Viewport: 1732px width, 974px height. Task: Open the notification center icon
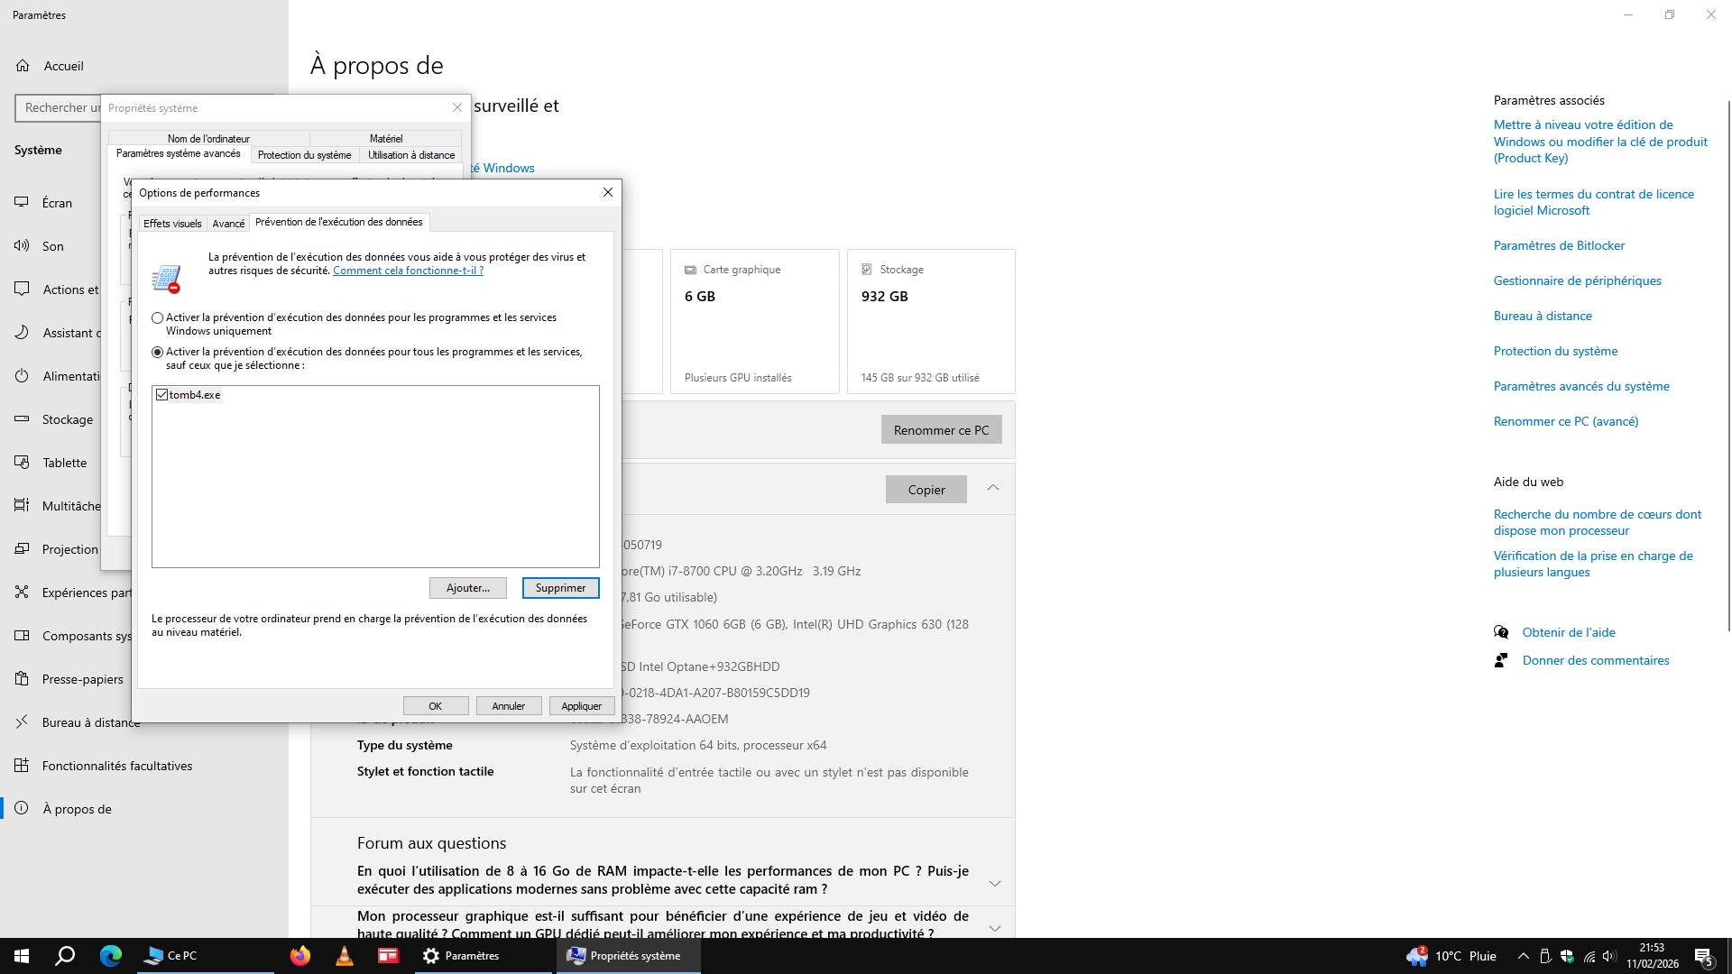(1703, 956)
